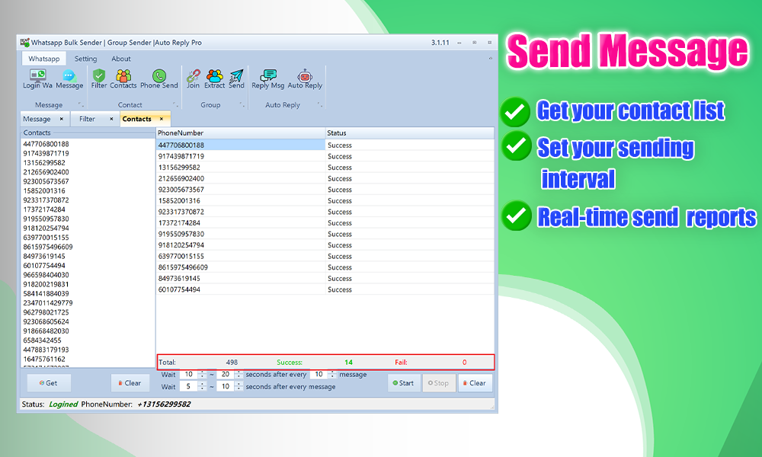Open the Login Wa tool
This screenshot has width=762, height=457.
(37, 79)
